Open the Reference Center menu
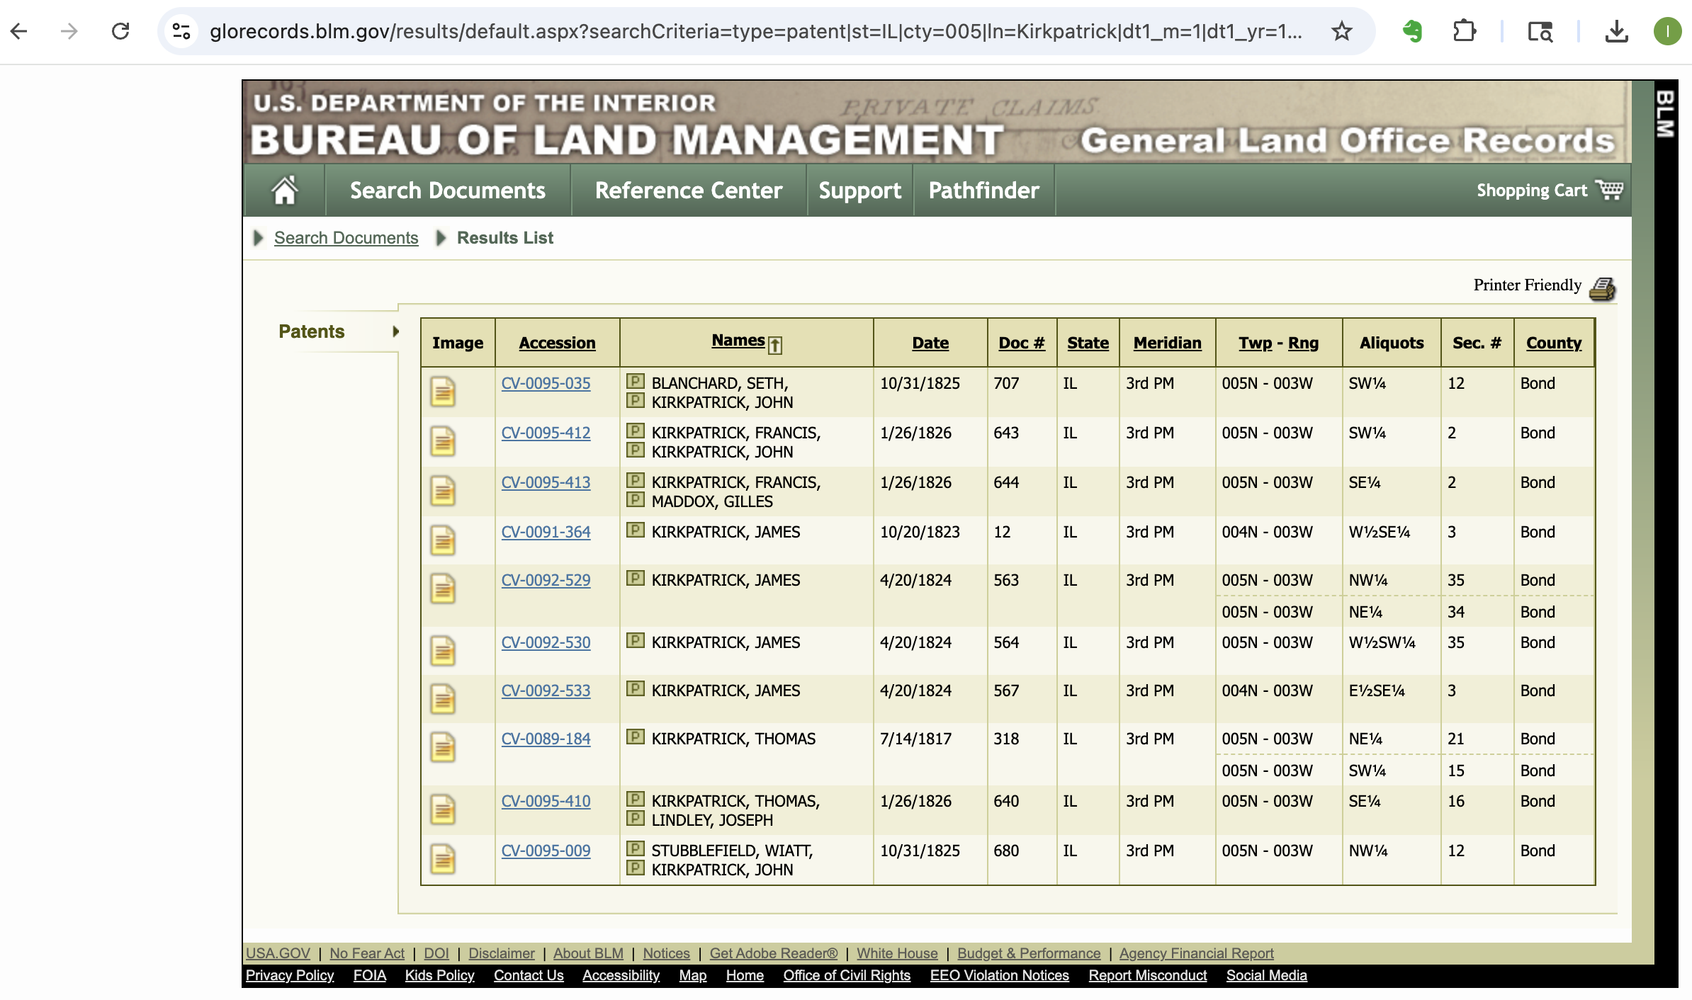Image resolution: width=1692 pixels, height=1000 pixels. pos(688,190)
